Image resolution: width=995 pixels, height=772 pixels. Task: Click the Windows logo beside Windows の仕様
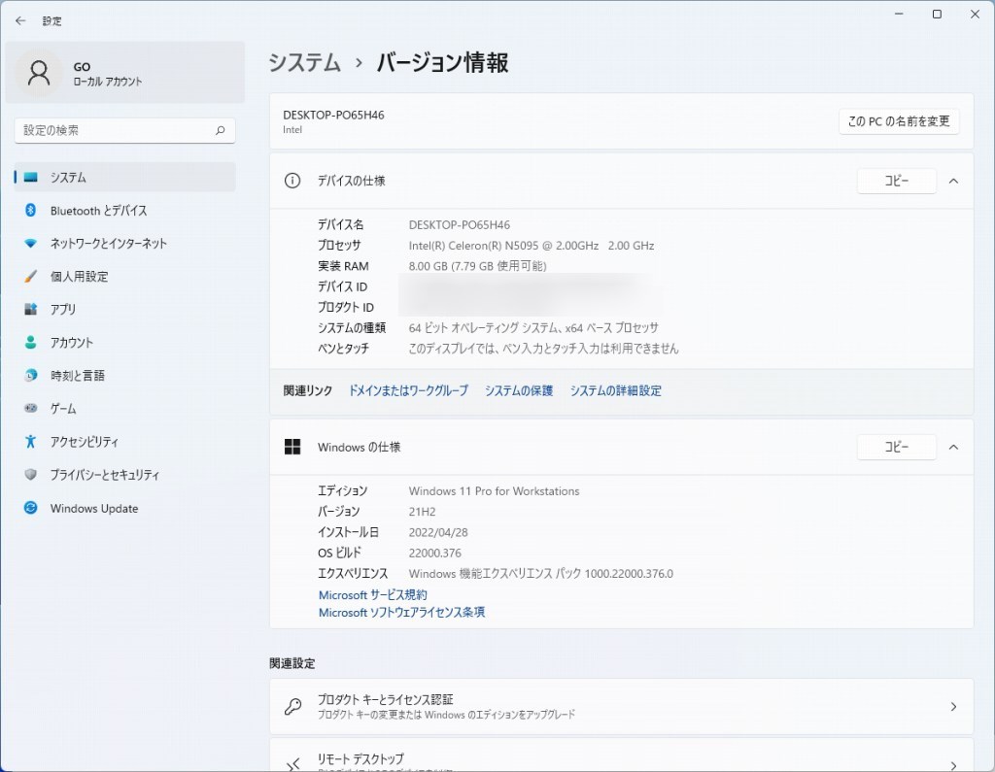[x=292, y=447]
